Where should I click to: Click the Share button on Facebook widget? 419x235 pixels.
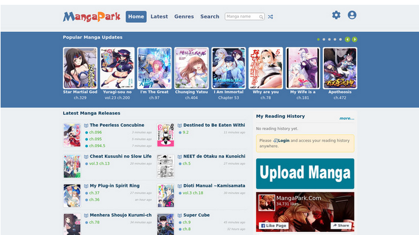coord(341,225)
